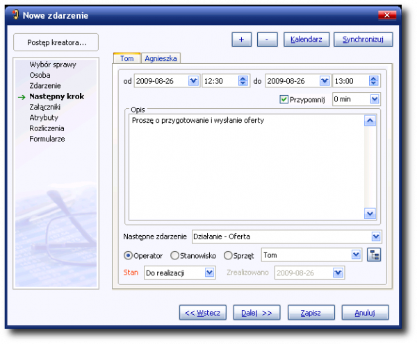Click the Zapisz button
The height and width of the screenshot is (344, 417).
coord(311,313)
